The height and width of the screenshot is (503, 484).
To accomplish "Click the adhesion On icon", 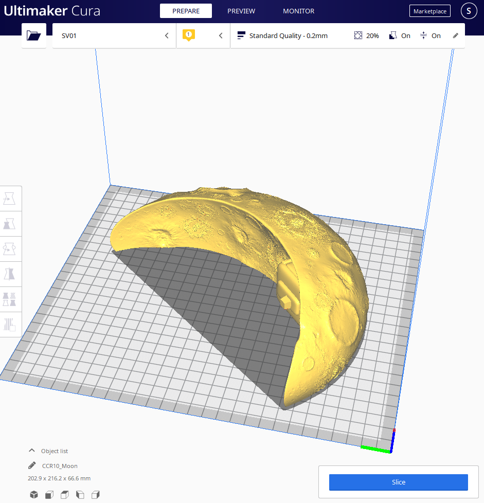I will [423, 35].
